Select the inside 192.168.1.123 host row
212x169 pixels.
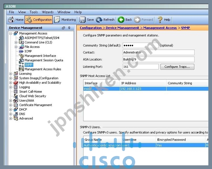(x=146, y=89)
